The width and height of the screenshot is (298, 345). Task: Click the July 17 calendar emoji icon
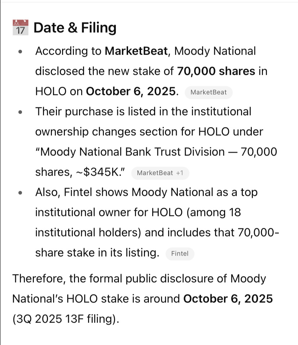point(21,27)
